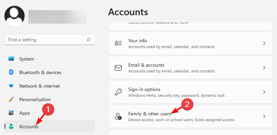
Task: Click the user profile avatar picture
Action: pos(15,16)
